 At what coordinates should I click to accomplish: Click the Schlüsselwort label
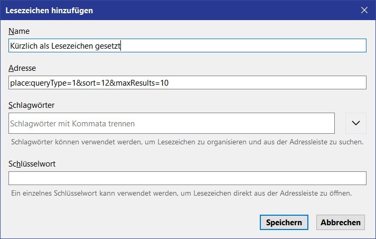pos(33,163)
